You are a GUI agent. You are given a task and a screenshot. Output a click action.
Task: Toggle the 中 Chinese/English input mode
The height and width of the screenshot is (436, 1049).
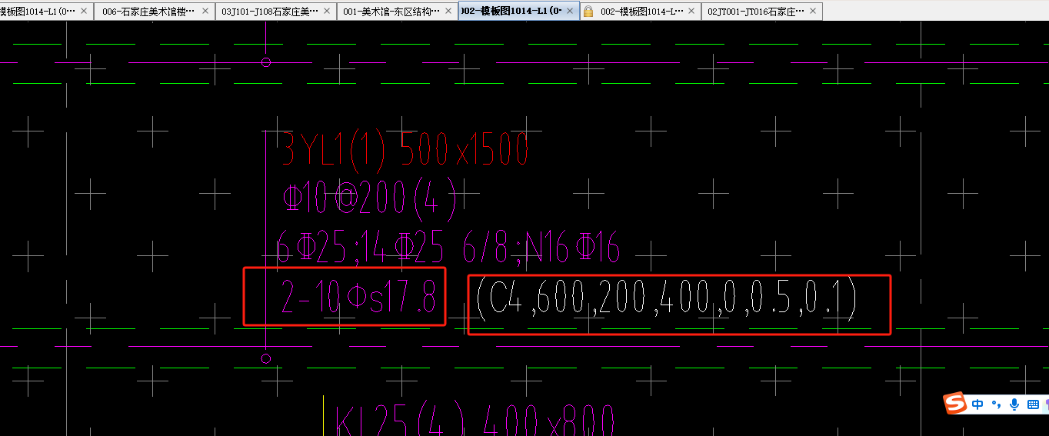tap(977, 404)
